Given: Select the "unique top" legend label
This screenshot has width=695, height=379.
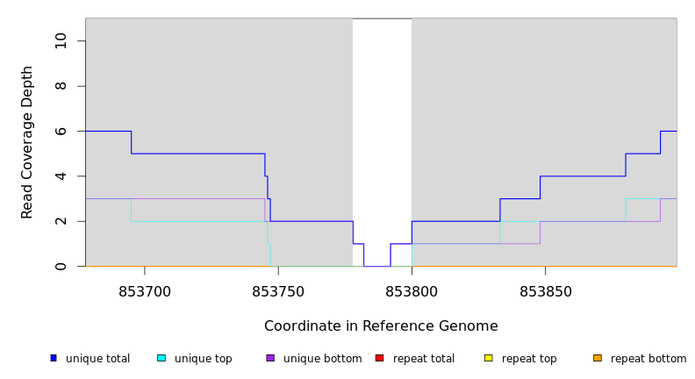Looking at the screenshot, I should [204, 359].
